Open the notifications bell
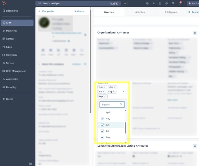Viewport: 199px width, 166px height. 180,3
